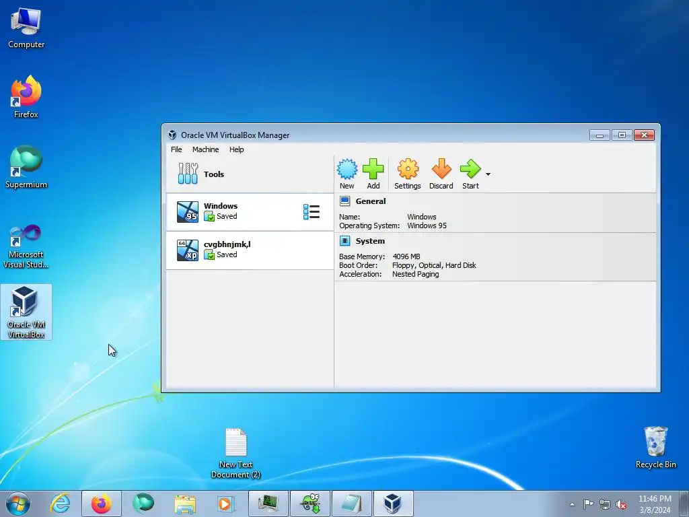Click the System section header
Screen dimensions: 689x517
(x=370, y=241)
